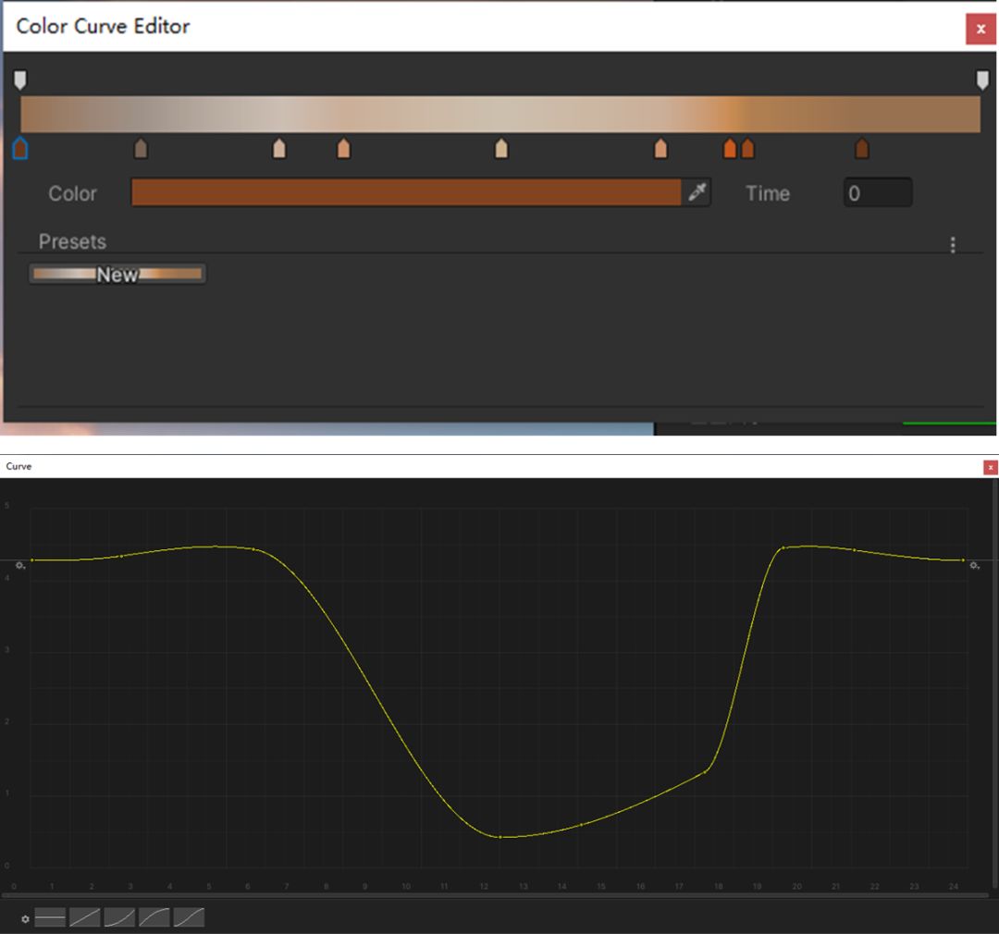
Task: Select the left alpha stop above gradient
Action: pos(20,80)
